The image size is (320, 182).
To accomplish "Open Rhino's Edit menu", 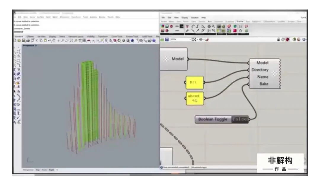I will (20, 17).
